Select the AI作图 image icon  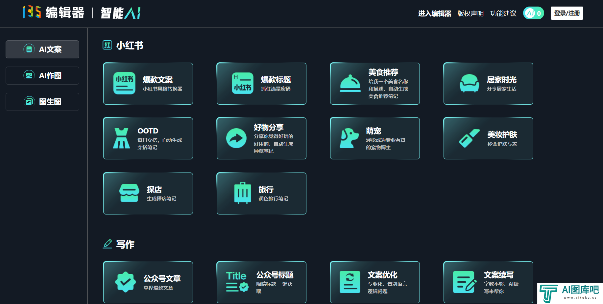(29, 75)
